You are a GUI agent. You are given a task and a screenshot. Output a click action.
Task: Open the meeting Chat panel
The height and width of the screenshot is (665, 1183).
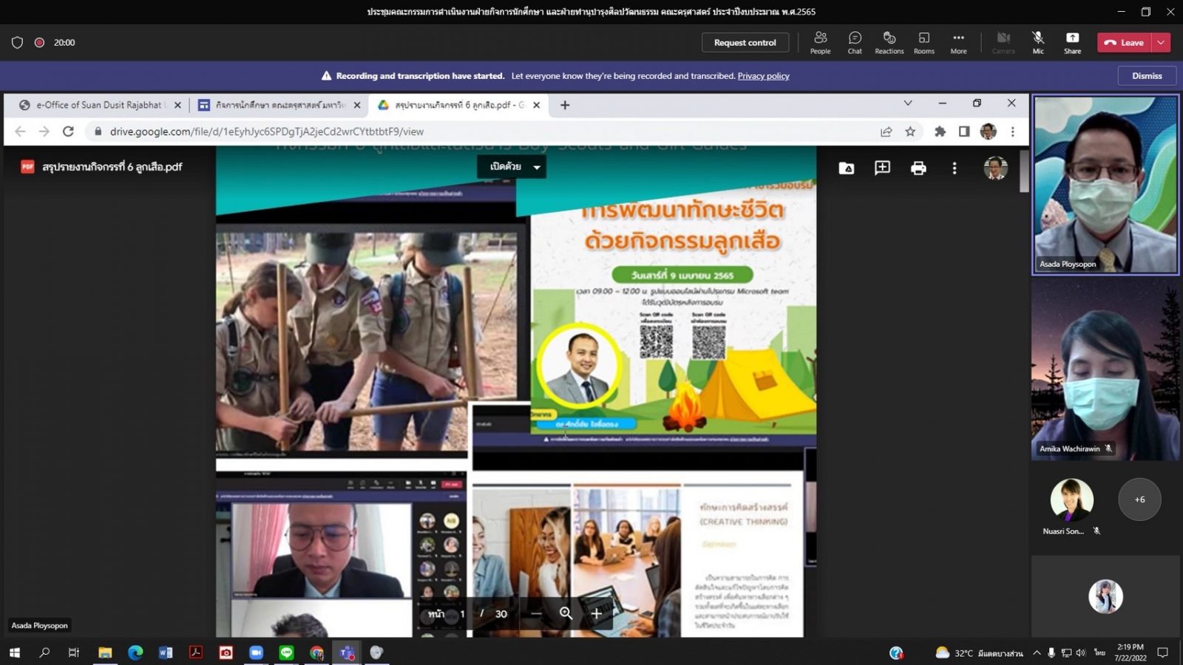point(855,42)
